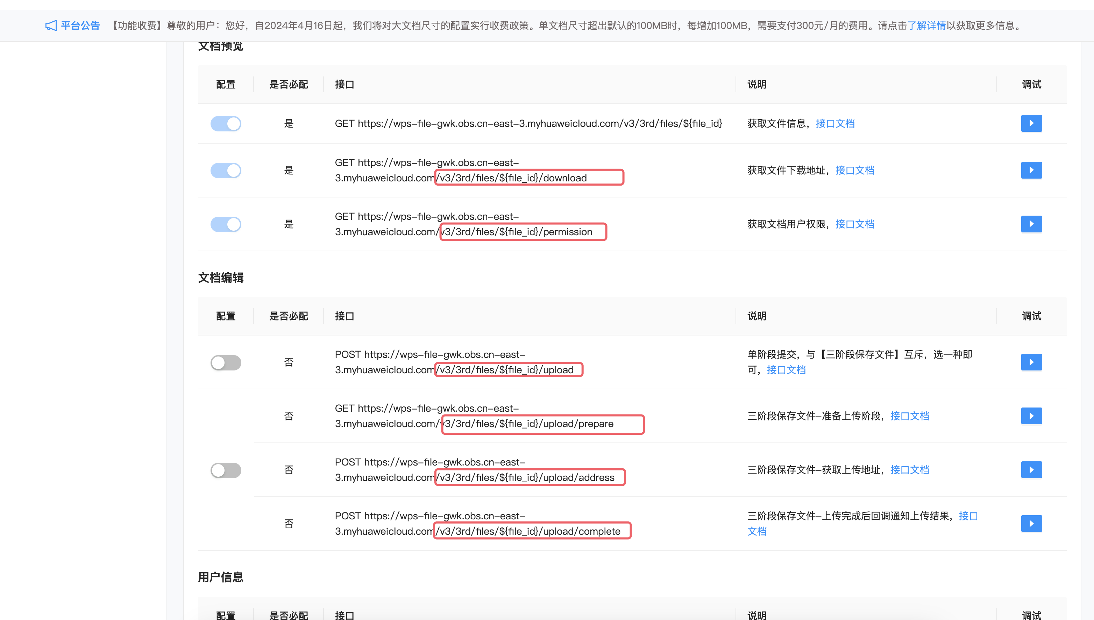Open 接口文档 link for 获取文档用户权限
Image resolution: width=1094 pixels, height=620 pixels.
854,224
